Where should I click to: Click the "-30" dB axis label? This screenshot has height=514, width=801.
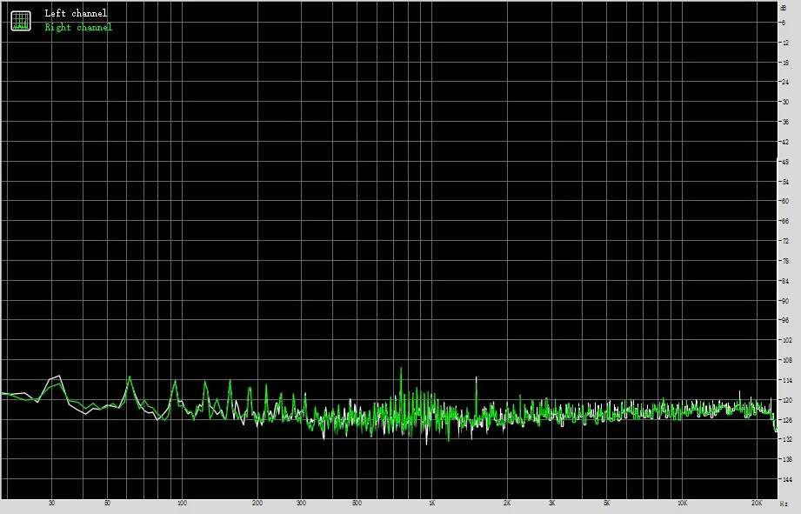[x=784, y=102]
